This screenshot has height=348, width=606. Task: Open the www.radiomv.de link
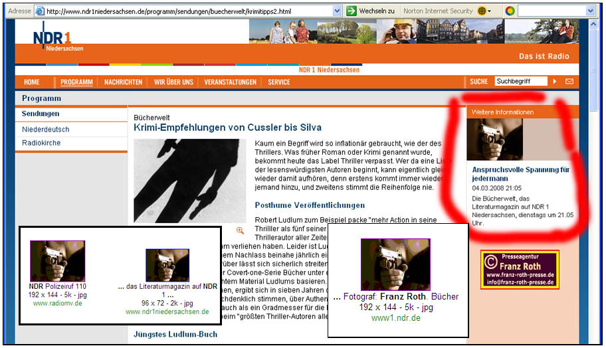click(x=58, y=304)
